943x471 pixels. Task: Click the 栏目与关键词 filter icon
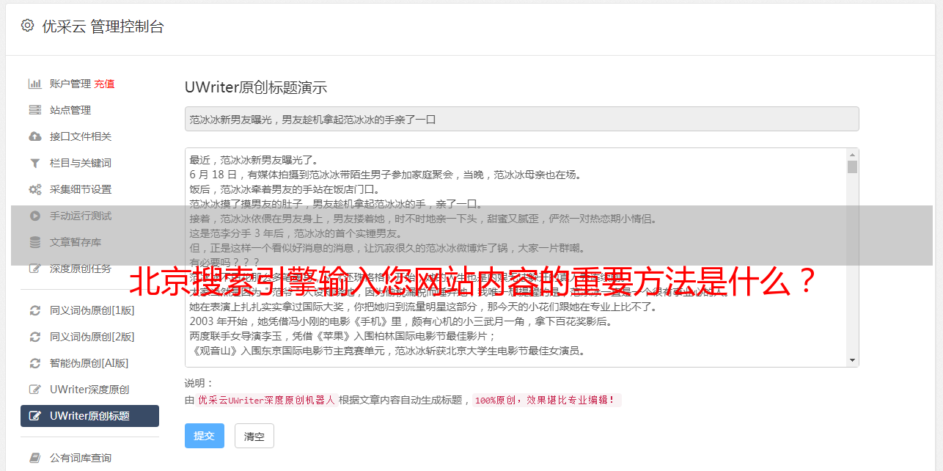click(x=34, y=163)
